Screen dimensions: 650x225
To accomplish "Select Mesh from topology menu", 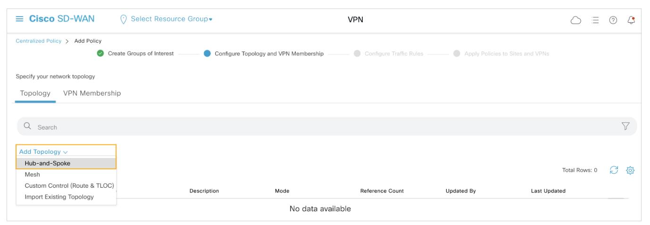I will [33, 175].
